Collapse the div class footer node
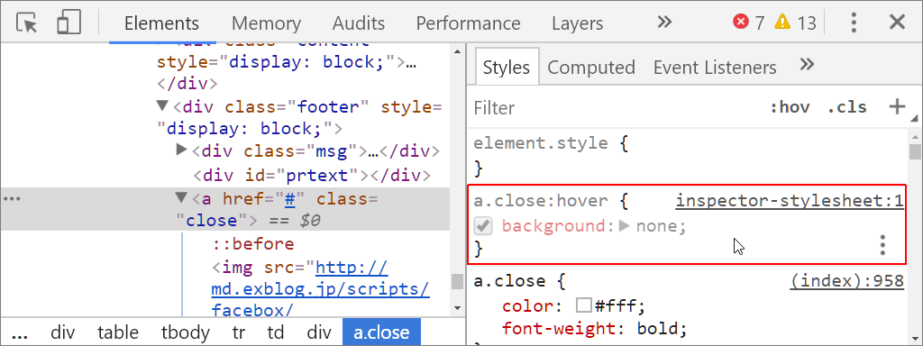The width and height of the screenshot is (923, 346). (x=162, y=106)
